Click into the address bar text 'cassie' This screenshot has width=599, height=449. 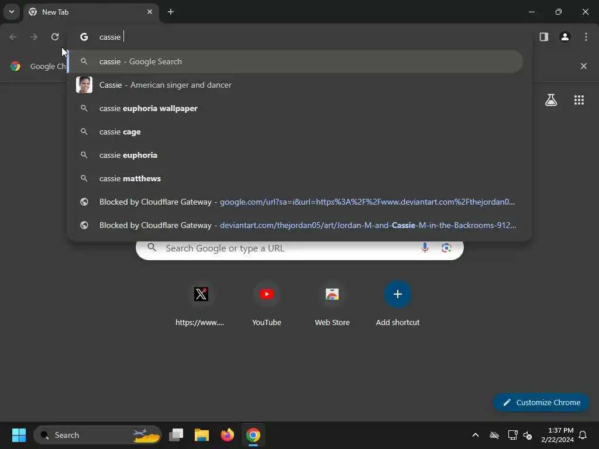[109, 37]
